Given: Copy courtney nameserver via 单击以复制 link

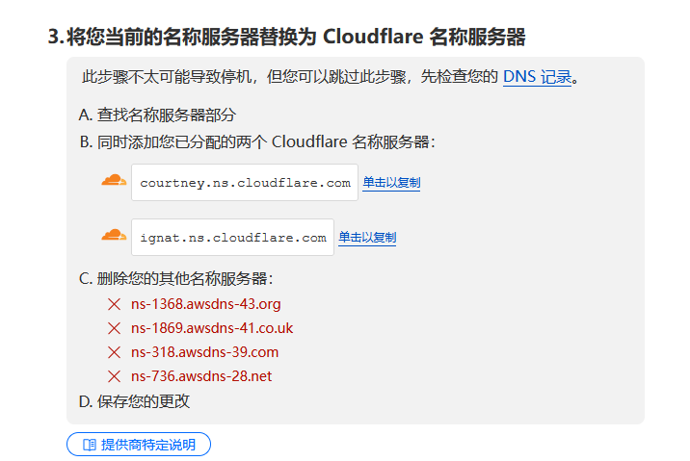Looking at the screenshot, I should (391, 182).
